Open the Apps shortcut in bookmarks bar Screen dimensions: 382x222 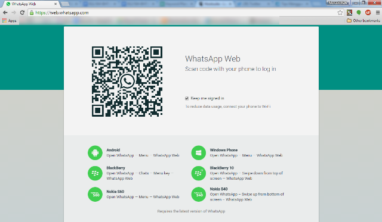pyautogui.click(x=10, y=21)
